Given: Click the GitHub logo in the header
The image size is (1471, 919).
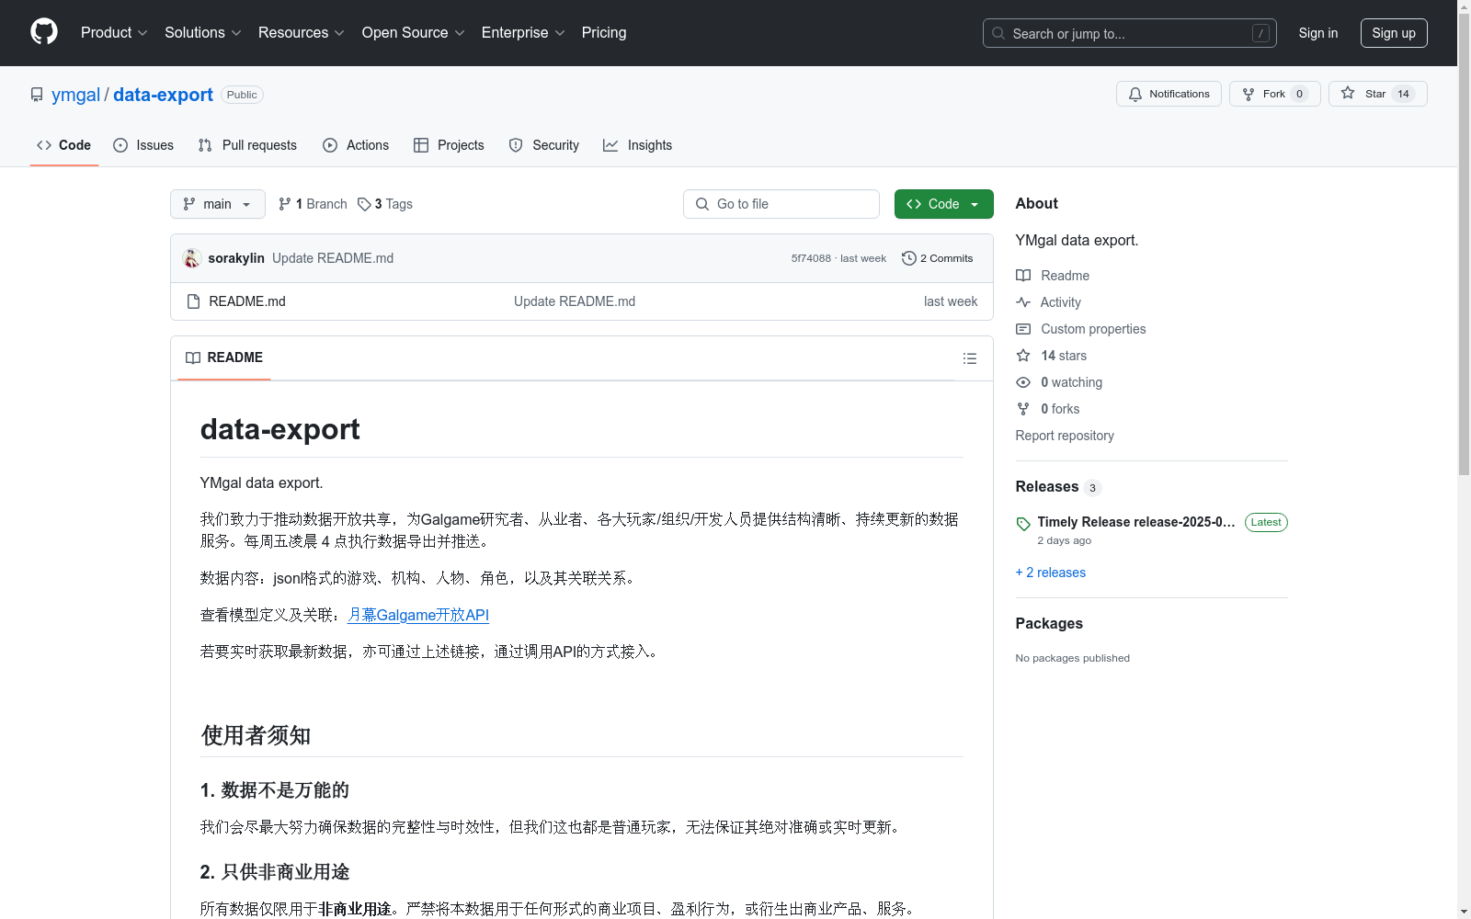Looking at the screenshot, I should (x=43, y=31).
